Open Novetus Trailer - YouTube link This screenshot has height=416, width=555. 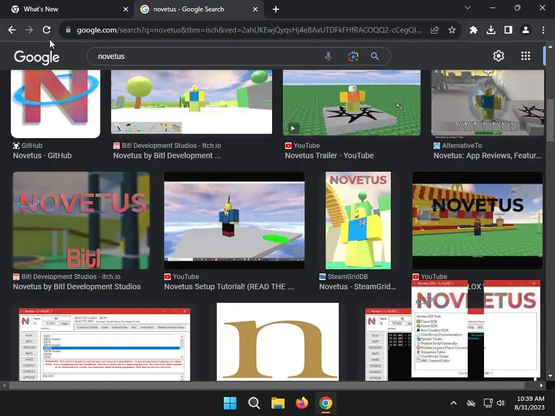pyautogui.click(x=329, y=155)
